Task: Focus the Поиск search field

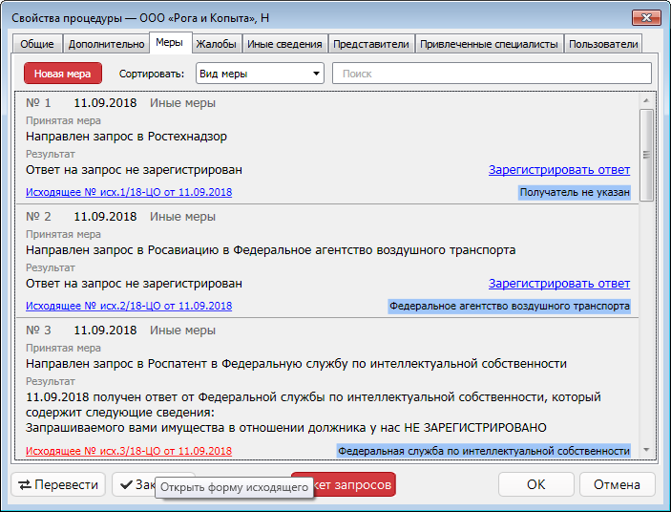Action: 492,74
